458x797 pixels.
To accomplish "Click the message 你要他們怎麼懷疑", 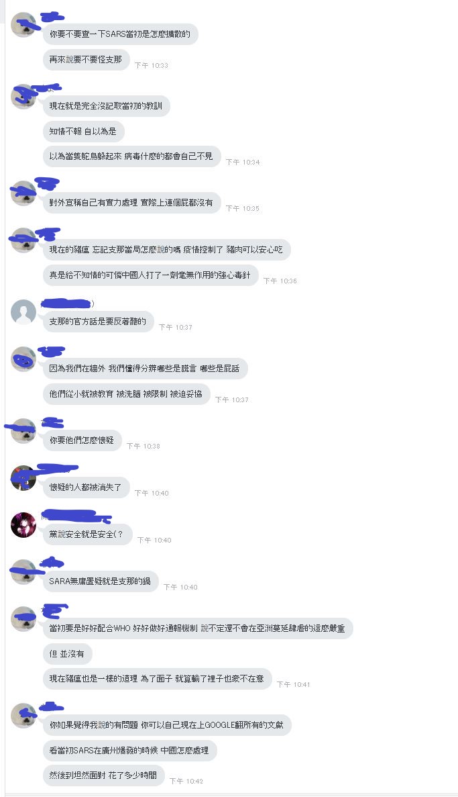I will 82,440.
